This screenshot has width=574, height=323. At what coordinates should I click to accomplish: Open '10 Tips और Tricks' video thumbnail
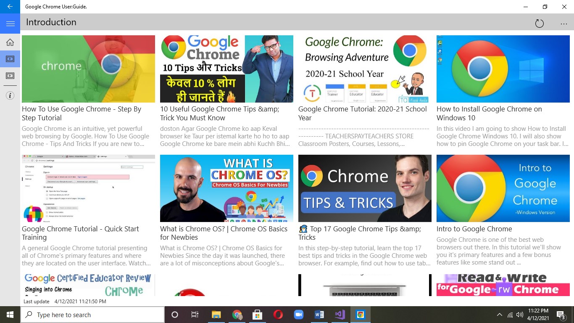[226, 69]
